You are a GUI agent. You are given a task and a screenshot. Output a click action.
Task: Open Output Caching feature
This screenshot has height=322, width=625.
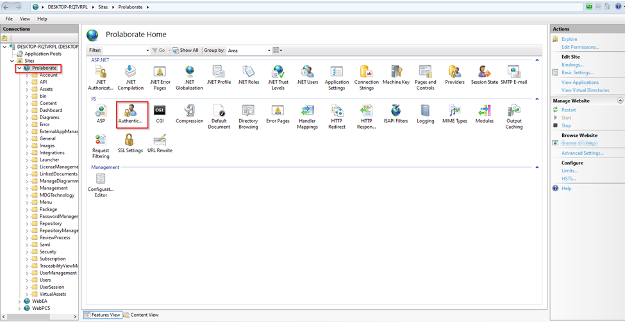[514, 117]
